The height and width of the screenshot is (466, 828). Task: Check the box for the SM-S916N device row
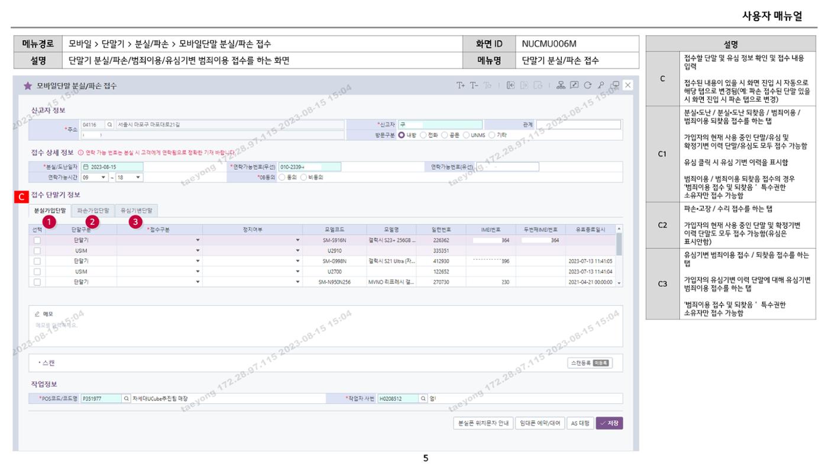tap(37, 241)
